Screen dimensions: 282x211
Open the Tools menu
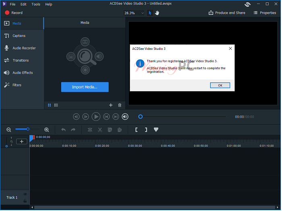(36, 4)
